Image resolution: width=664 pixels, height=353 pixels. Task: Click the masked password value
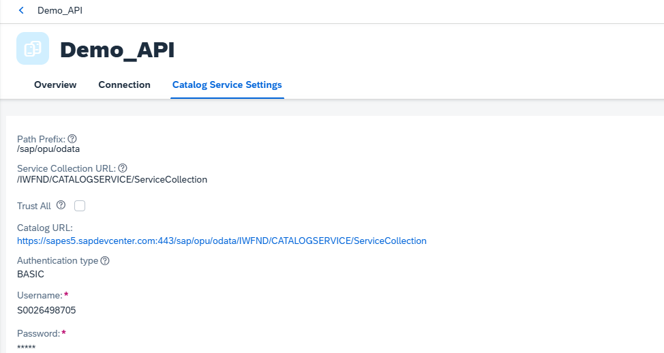click(27, 348)
